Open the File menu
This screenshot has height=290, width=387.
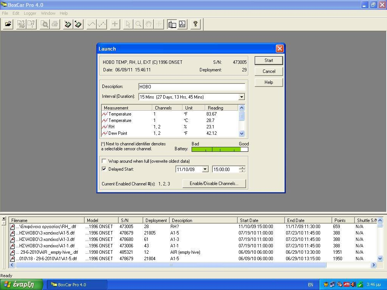[5, 13]
